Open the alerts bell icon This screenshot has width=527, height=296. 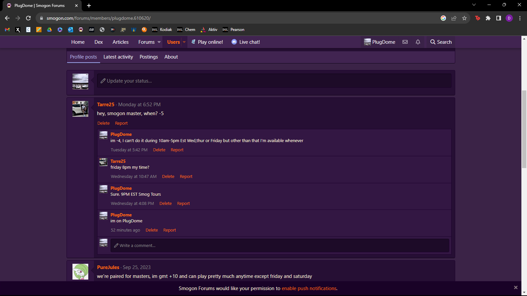418,42
